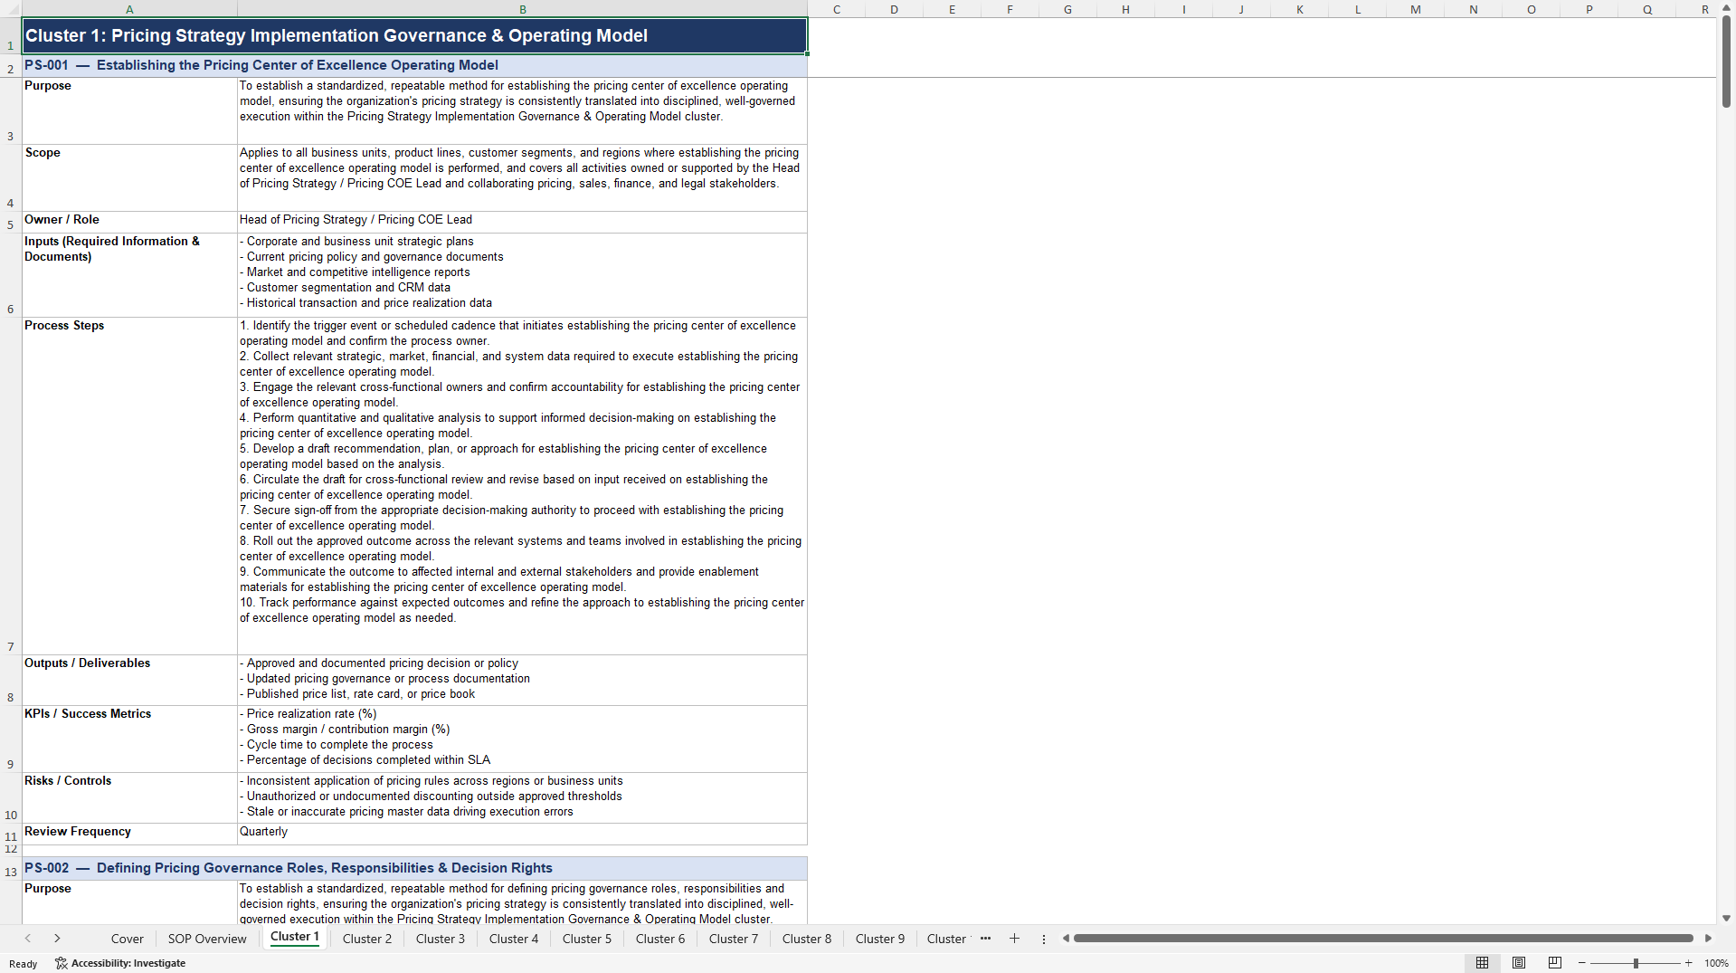The width and height of the screenshot is (1736, 973).
Task: Select the PS-002 section heading cell
Action: [414, 868]
